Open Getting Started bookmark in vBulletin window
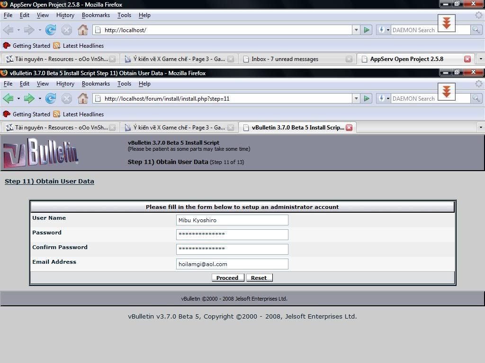Screen dimensions: 485x363 tap(27, 114)
